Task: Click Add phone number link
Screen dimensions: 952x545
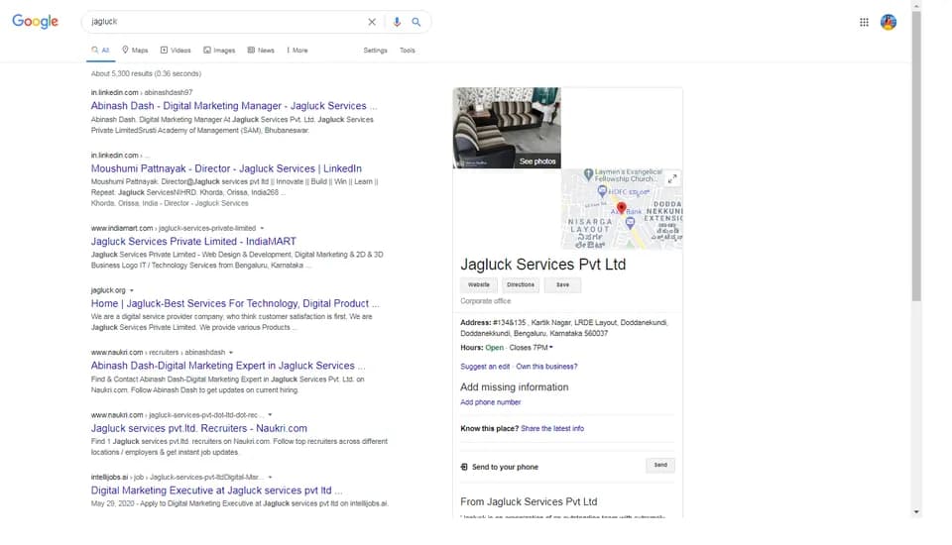Action: click(491, 402)
